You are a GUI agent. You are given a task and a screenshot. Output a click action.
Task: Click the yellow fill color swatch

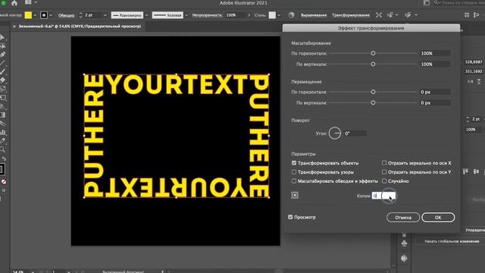[28, 15]
